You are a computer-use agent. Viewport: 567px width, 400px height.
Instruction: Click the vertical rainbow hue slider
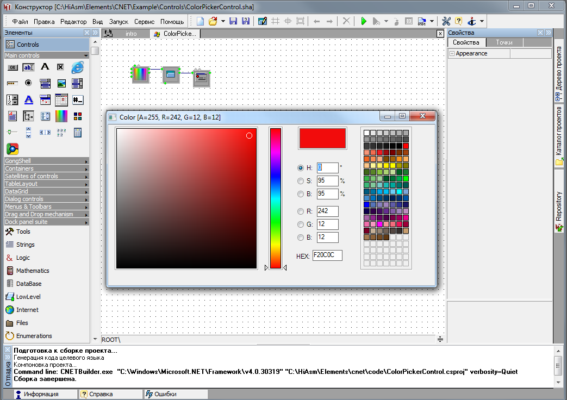[276, 198]
